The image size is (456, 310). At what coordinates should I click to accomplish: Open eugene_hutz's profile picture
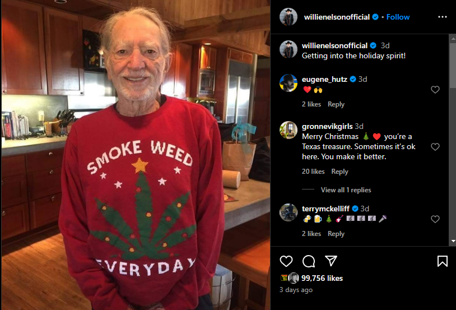tap(289, 83)
